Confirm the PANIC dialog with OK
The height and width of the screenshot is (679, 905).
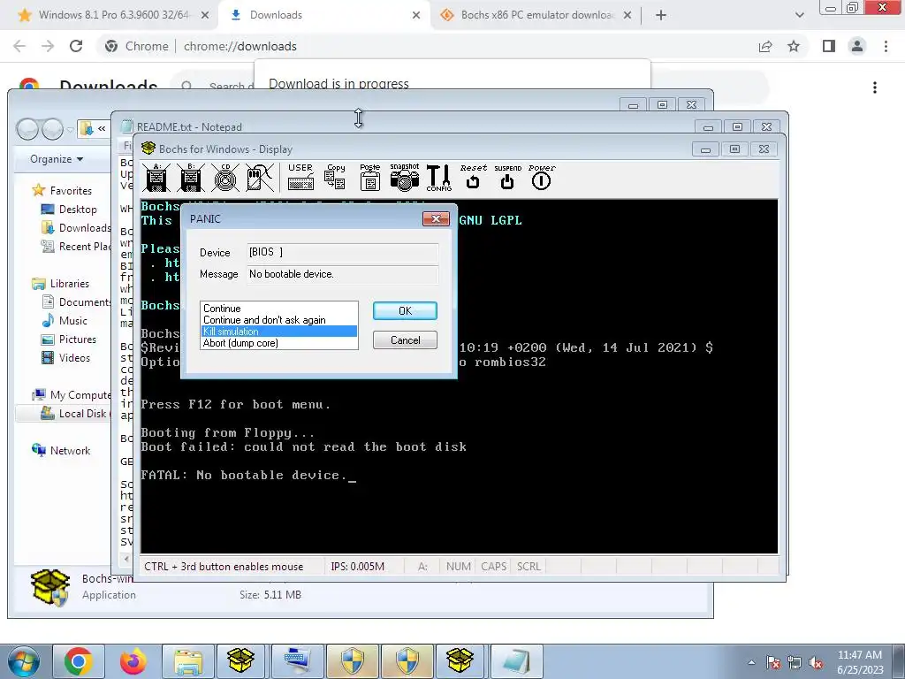[x=405, y=310]
